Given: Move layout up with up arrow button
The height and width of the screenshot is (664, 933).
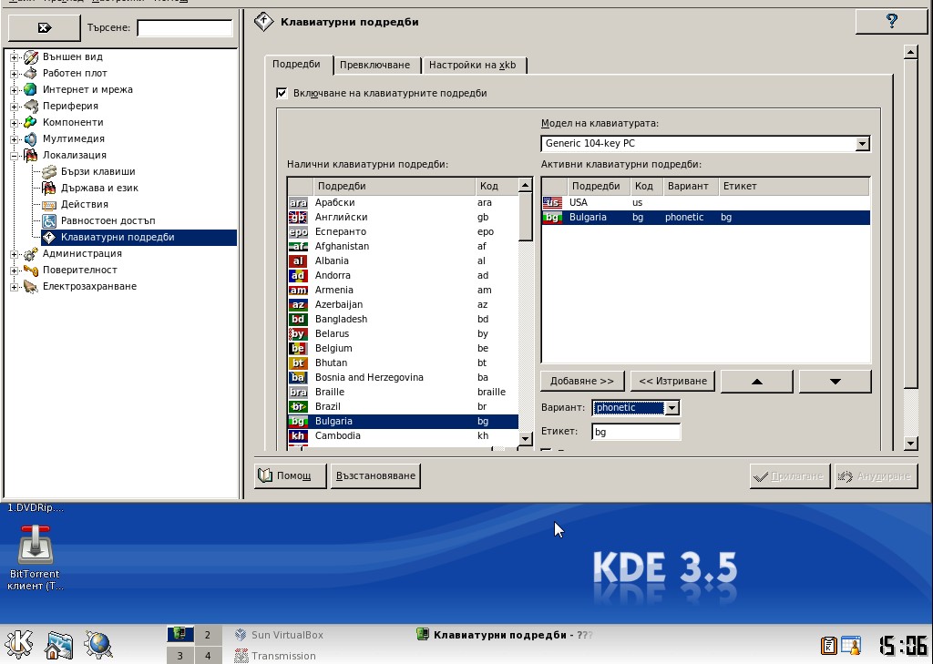Looking at the screenshot, I should [x=756, y=382].
